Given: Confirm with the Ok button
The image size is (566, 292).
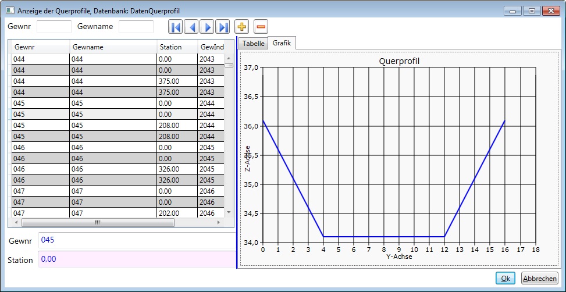Looking at the screenshot, I should point(506,279).
